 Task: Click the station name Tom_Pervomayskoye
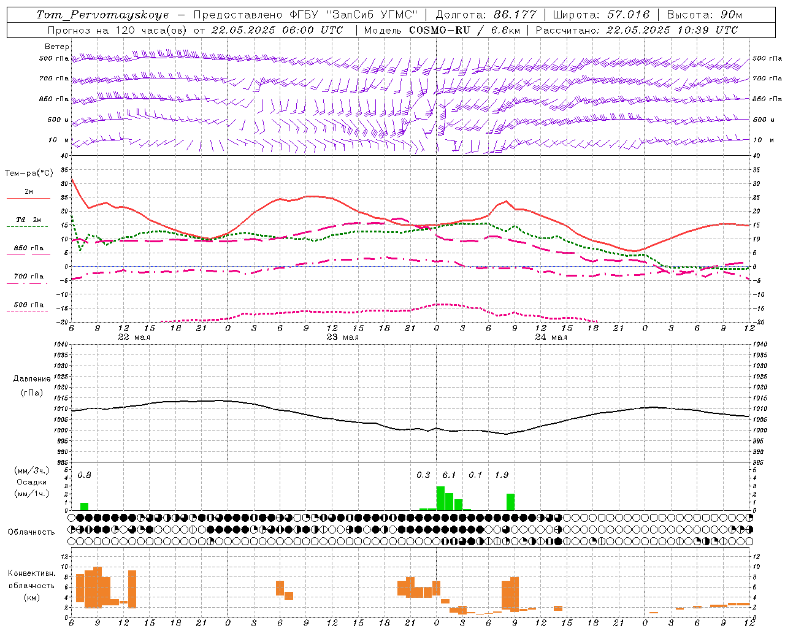click(x=102, y=15)
